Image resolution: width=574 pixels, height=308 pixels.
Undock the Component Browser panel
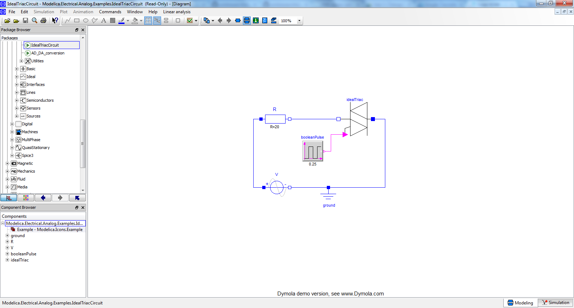coord(76,207)
